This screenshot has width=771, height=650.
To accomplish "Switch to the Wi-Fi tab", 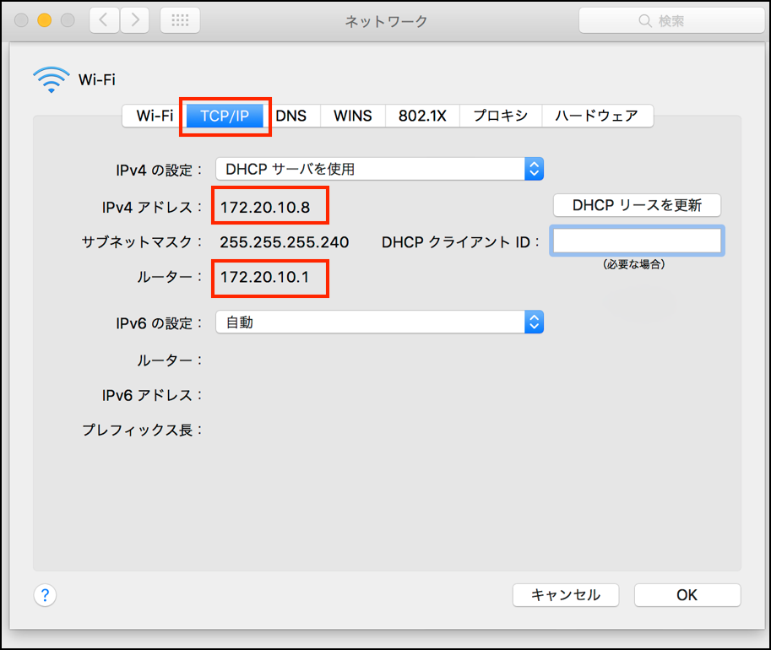I will 155,116.
